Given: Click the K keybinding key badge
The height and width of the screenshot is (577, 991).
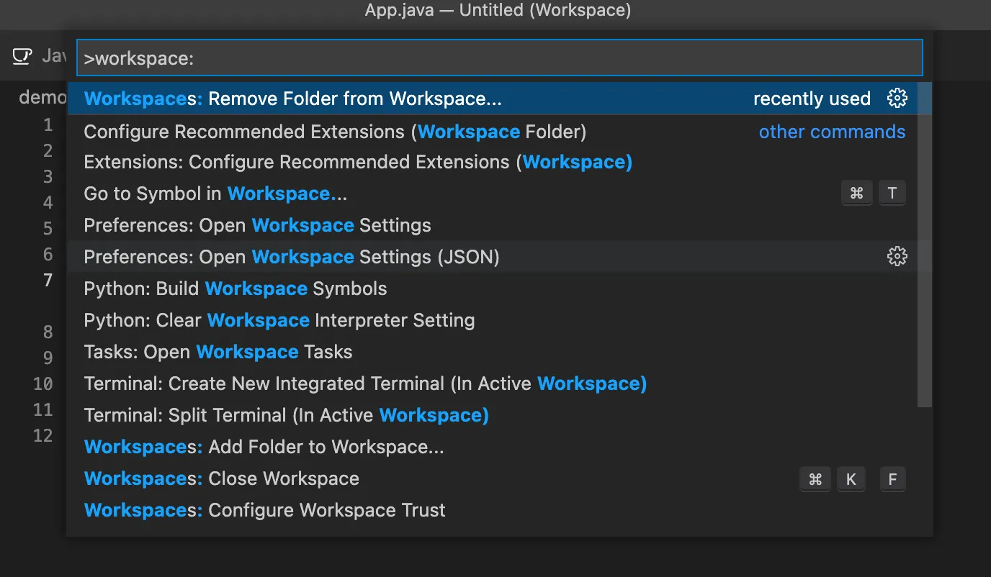Looking at the screenshot, I should coord(851,479).
